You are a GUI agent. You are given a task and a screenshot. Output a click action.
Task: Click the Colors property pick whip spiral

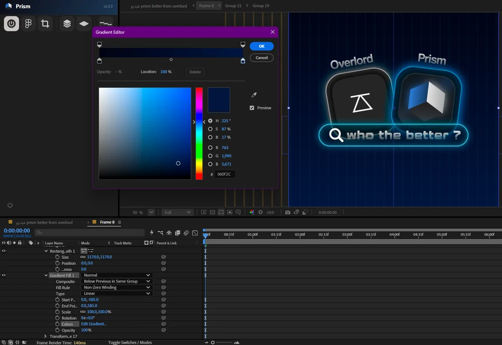pos(164,324)
